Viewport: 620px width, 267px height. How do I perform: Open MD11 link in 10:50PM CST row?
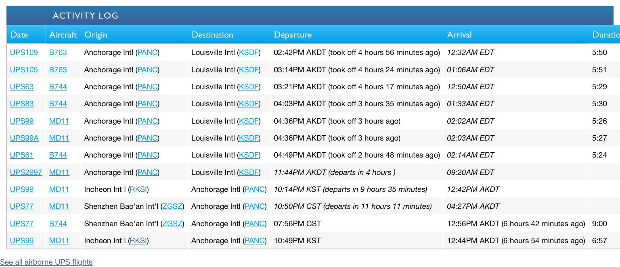(59, 206)
